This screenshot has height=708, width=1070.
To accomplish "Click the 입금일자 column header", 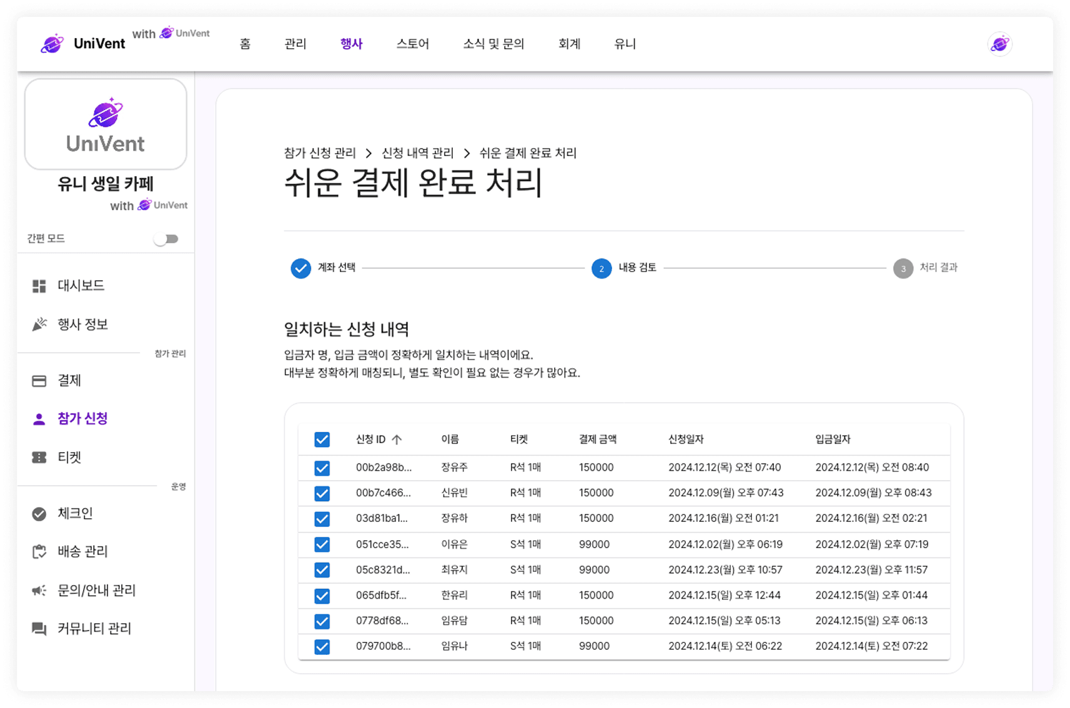I will pos(833,440).
